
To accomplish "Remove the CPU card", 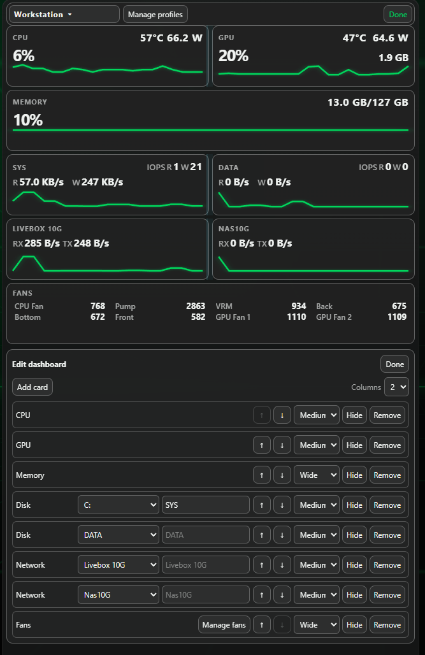I will 387,415.
